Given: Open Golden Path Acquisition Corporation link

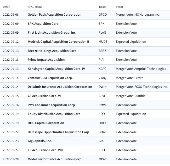Looking at the screenshot, I should tap(54, 15).
